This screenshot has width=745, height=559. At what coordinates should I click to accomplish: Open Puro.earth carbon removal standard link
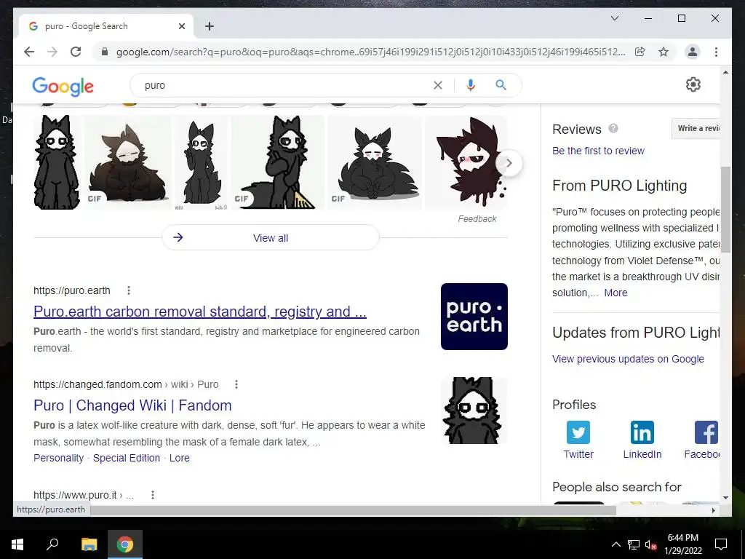(x=200, y=312)
